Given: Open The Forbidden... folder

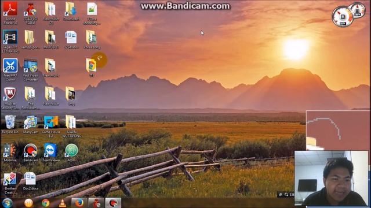Looking at the screenshot, I should click(30, 98).
